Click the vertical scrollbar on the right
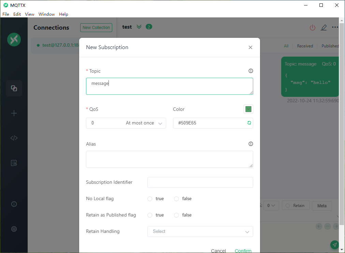This screenshot has height=253, width=345. [342, 124]
